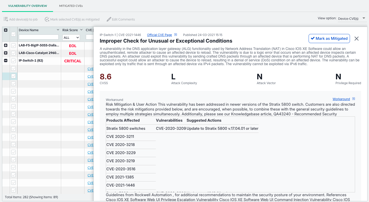
Task: Click the Edit Comments pencil icon
Action: coord(109,19)
